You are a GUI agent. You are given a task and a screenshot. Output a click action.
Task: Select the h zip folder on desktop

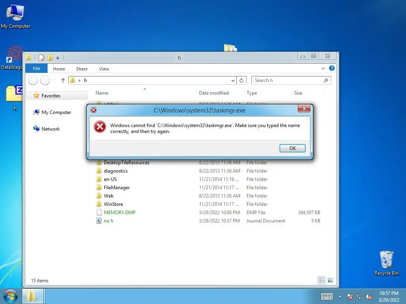[14, 97]
